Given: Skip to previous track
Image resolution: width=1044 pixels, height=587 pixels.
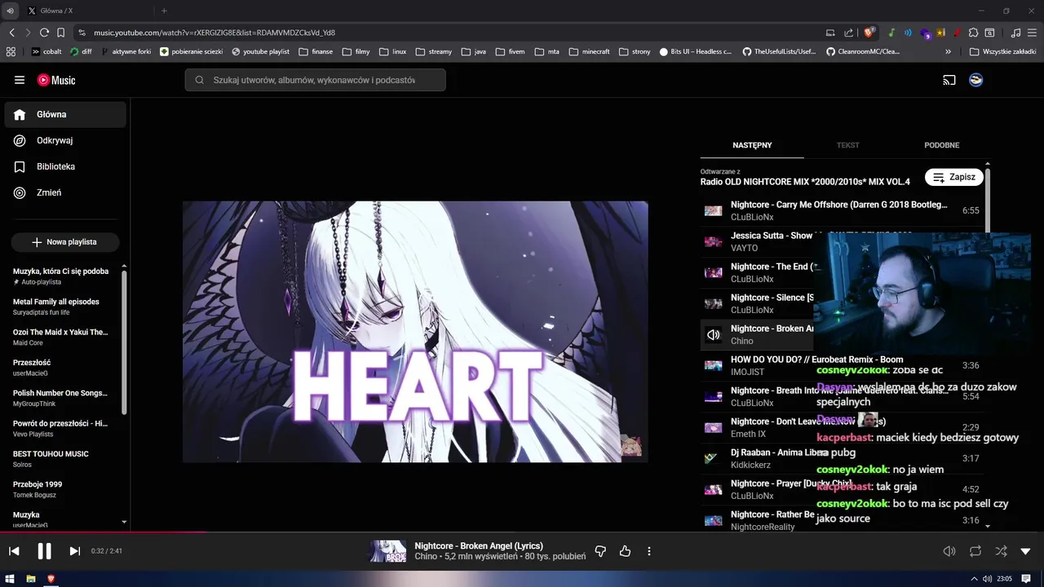Looking at the screenshot, I should pyautogui.click(x=14, y=551).
